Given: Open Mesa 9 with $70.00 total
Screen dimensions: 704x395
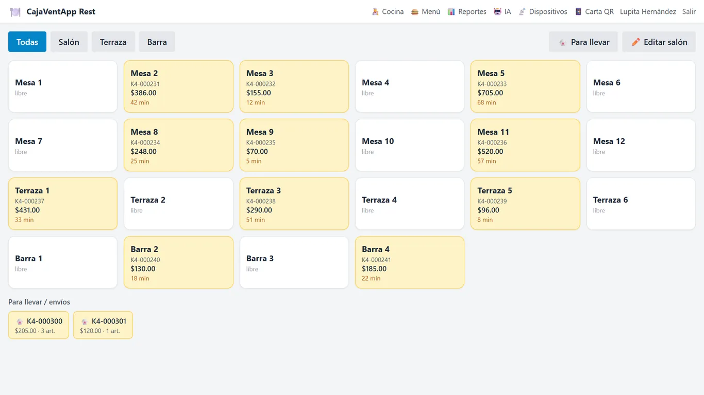Looking at the screenshot, I should click(x=294, y=145).
